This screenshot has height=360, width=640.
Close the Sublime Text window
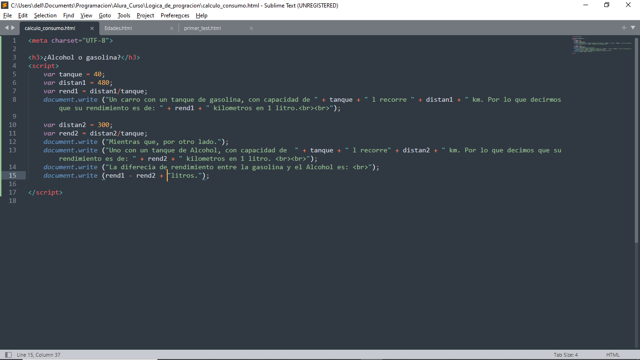[629, 5]
